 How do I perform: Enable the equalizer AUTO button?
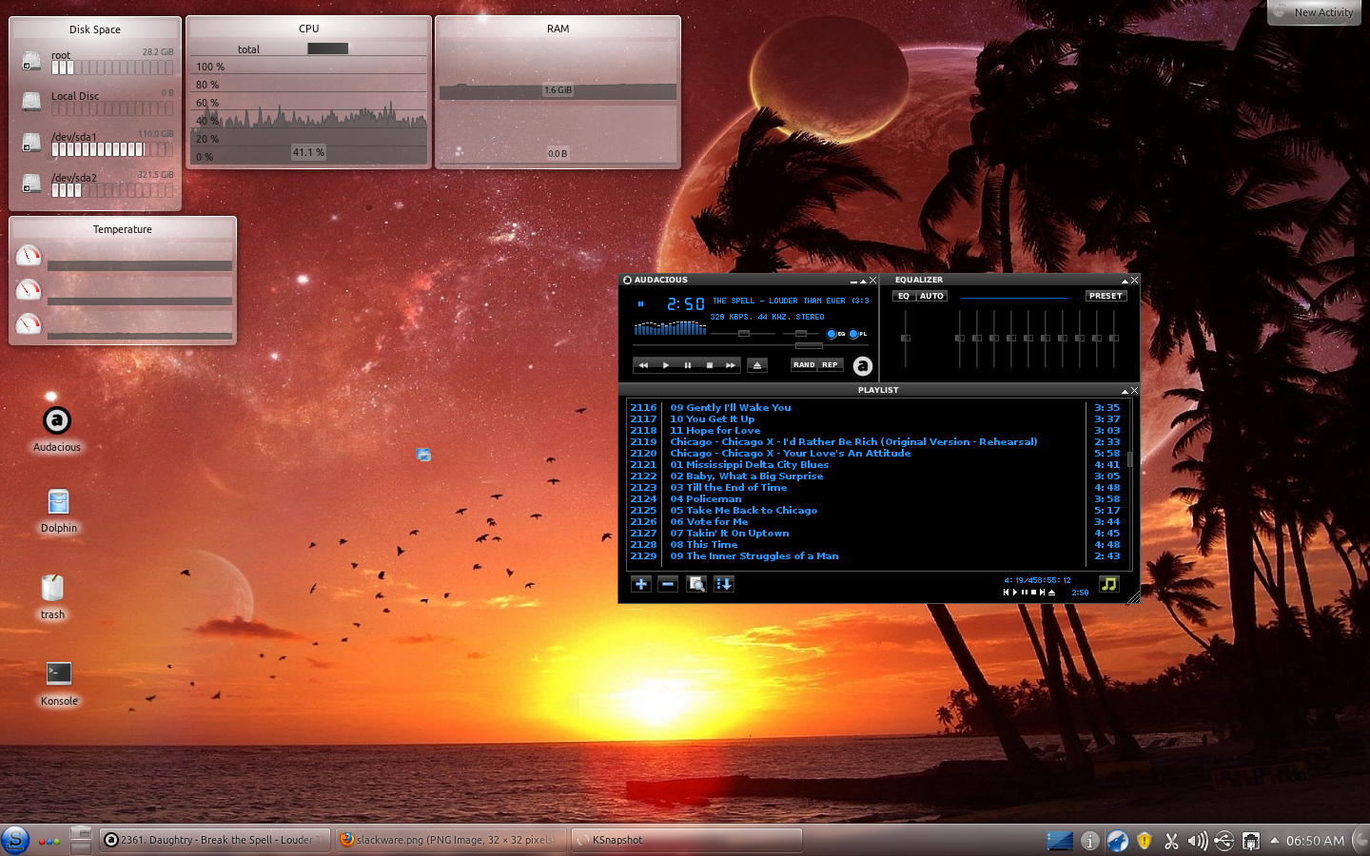click(931, 296)
